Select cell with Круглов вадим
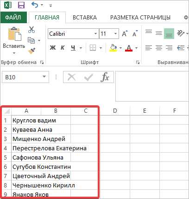189x199 pixels. [x=26, y=120]
